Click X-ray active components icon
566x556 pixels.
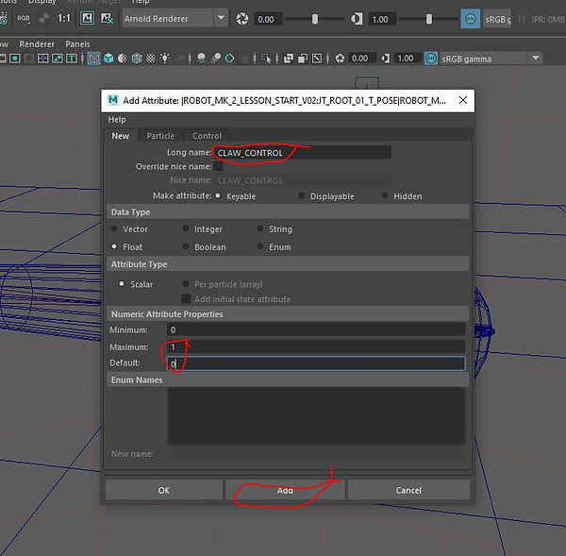303,59
